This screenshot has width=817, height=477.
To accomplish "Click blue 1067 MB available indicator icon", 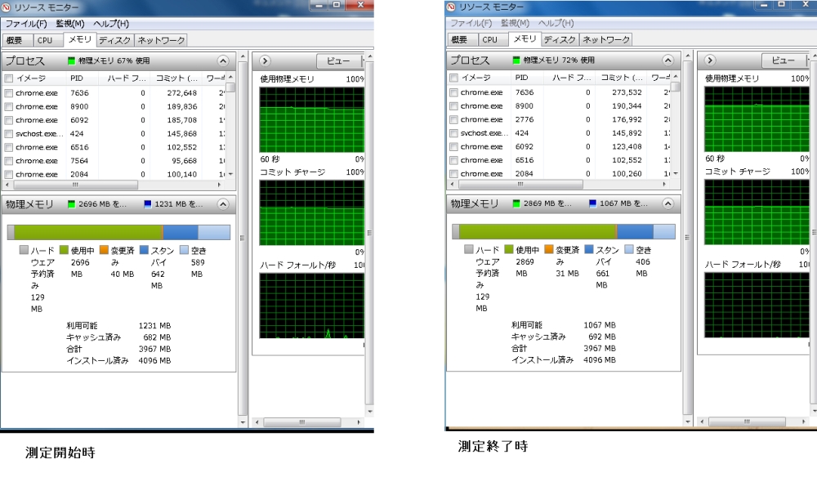I will (592, 203).
